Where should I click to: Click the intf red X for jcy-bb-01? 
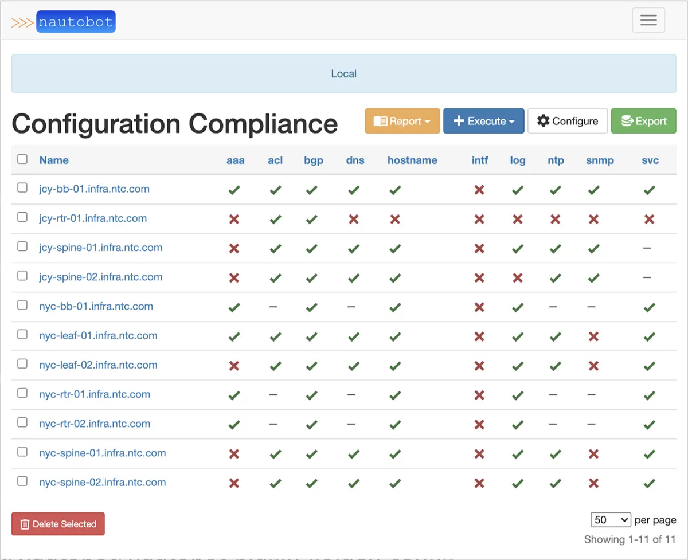[479, 190]
